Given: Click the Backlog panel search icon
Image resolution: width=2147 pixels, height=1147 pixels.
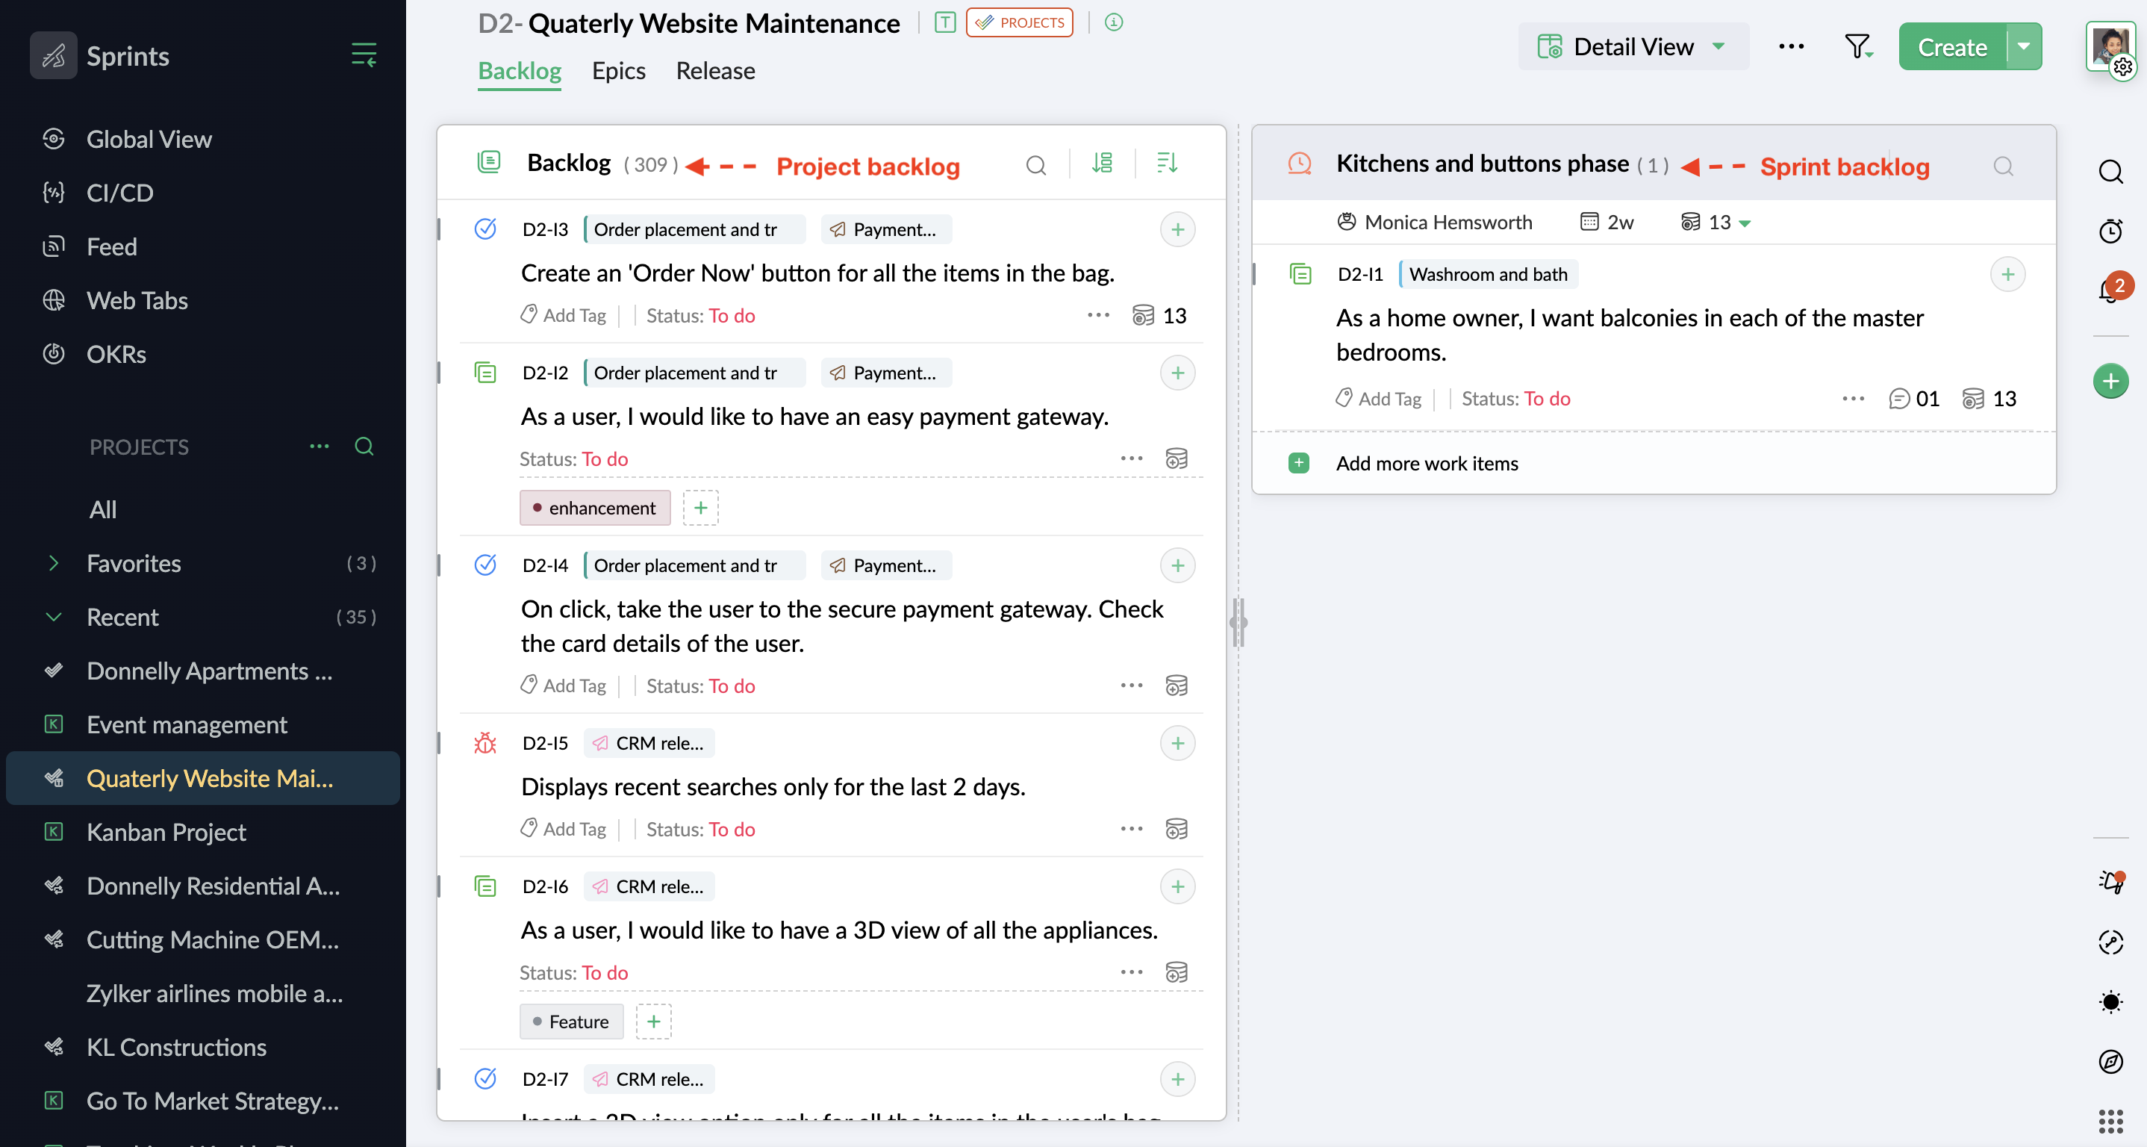Looking at the screenshot, I should 1035,165.
